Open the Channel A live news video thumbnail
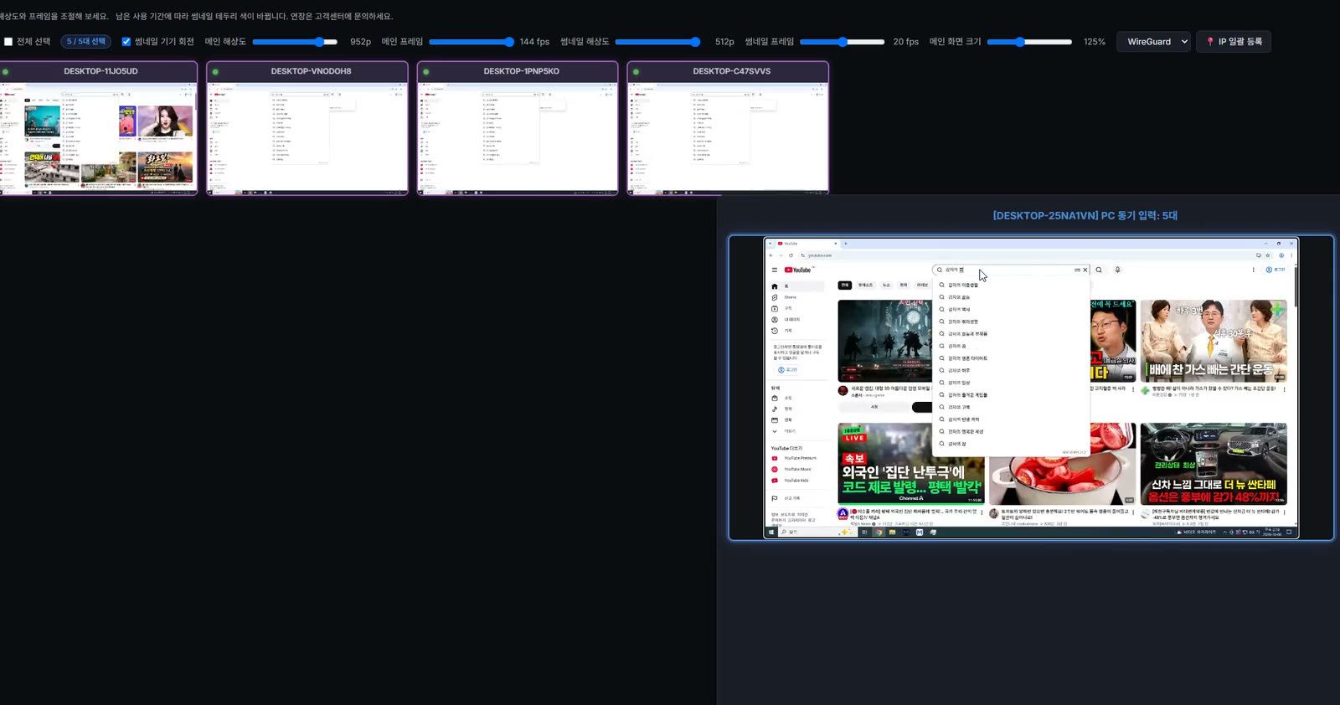1340x705 pixels. (911, 463)
